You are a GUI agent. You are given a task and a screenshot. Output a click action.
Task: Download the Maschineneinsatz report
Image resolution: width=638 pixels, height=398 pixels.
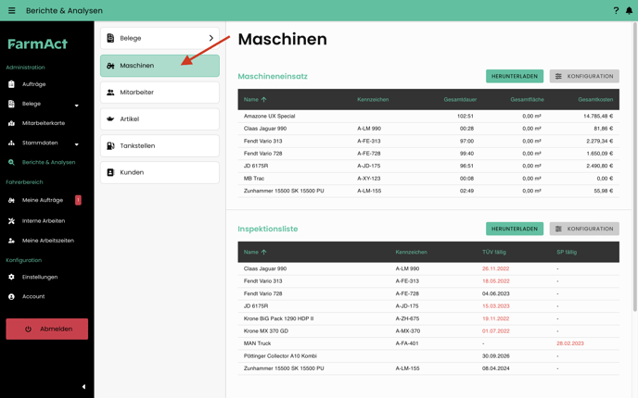(515, 76)
